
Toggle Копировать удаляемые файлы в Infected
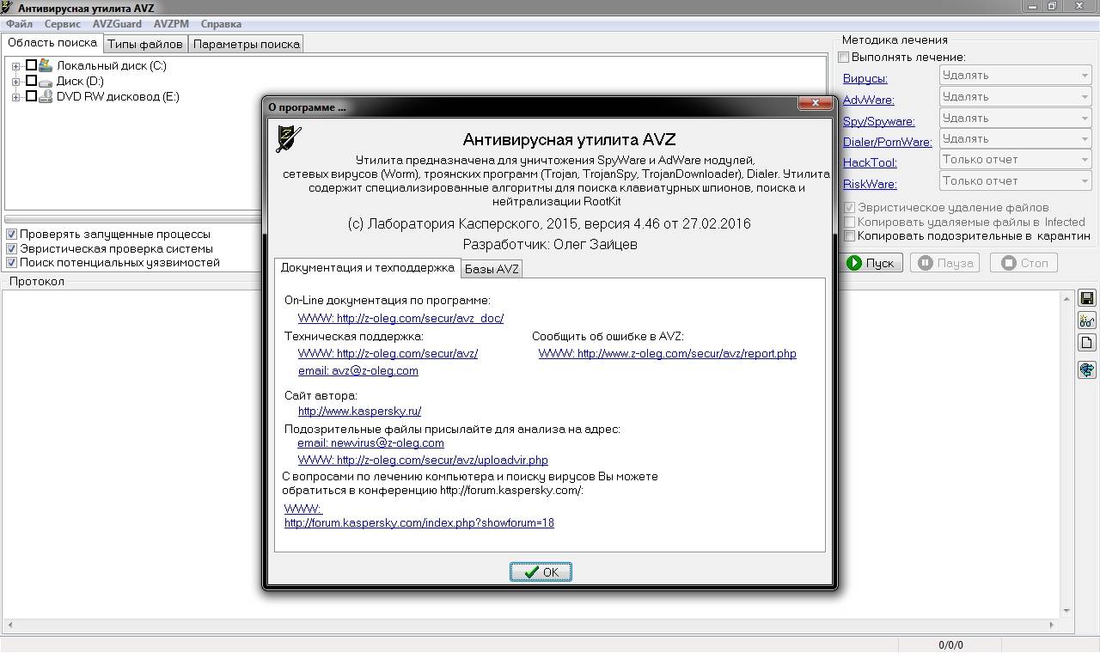pyautogui.click(x=850, y=222)
